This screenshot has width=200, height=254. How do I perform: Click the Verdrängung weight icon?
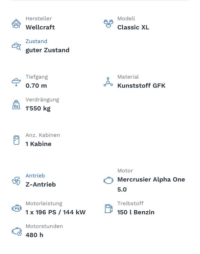pyautogui.click(x=16, y=105)
